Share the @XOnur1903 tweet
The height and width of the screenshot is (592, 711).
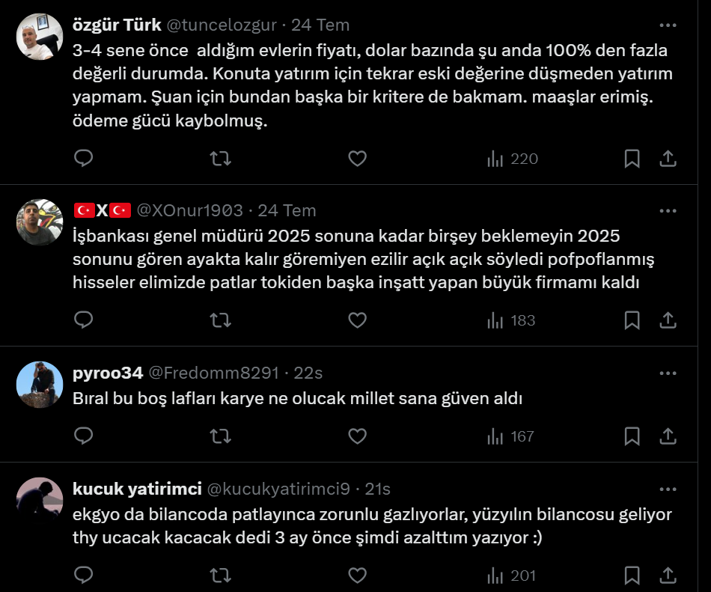coord(668,320)
